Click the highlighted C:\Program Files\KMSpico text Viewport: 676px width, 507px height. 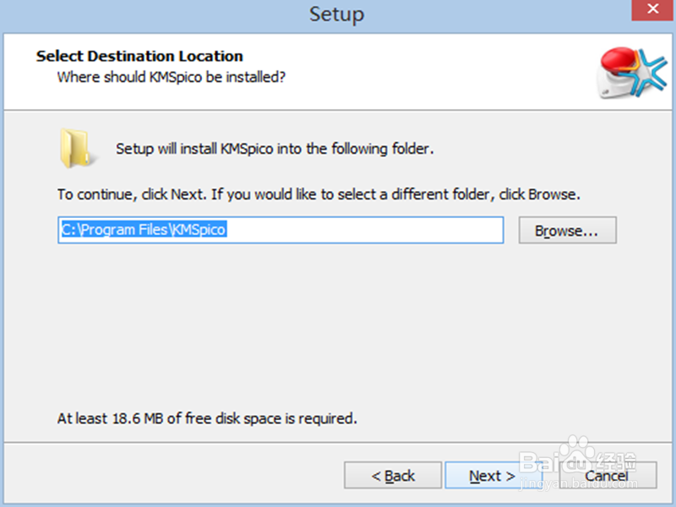pos(144,230)
